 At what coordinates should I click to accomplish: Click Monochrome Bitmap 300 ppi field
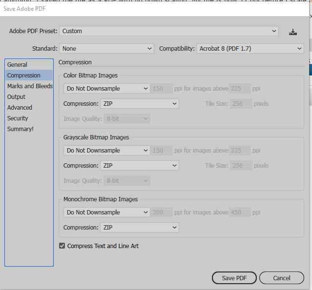[162, 213]
